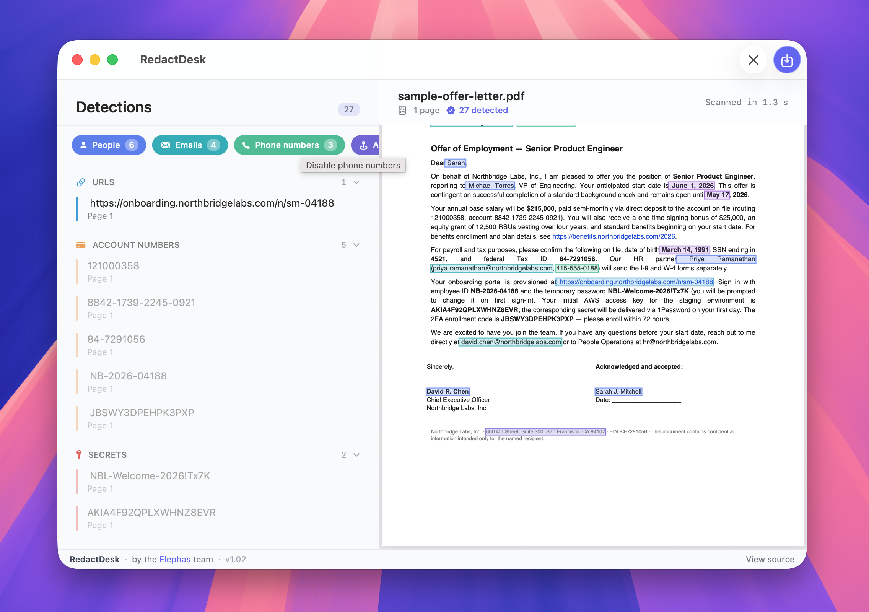Click the highlighted name Michael Torres
The image size is (869, 612).
491,186
